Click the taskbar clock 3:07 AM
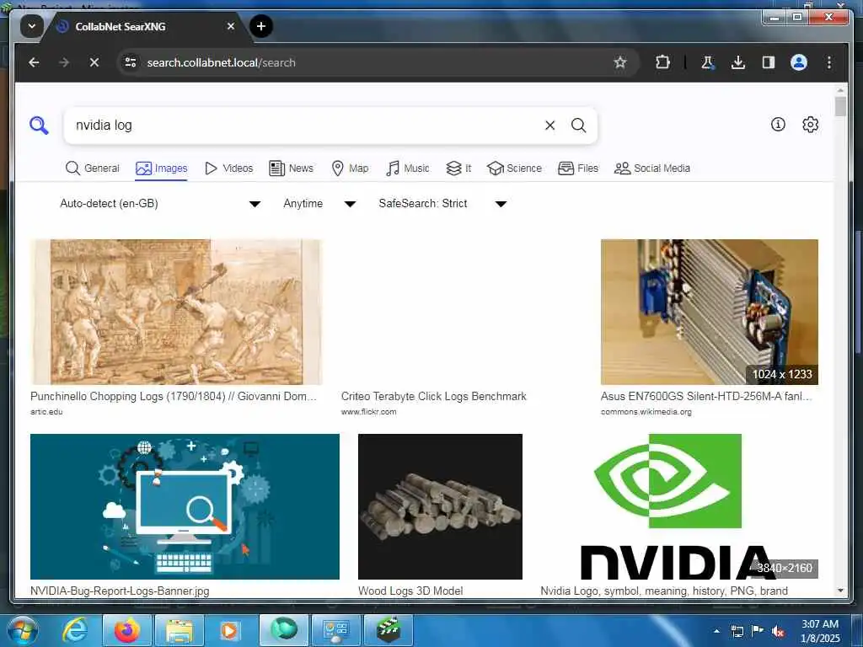 820,631
